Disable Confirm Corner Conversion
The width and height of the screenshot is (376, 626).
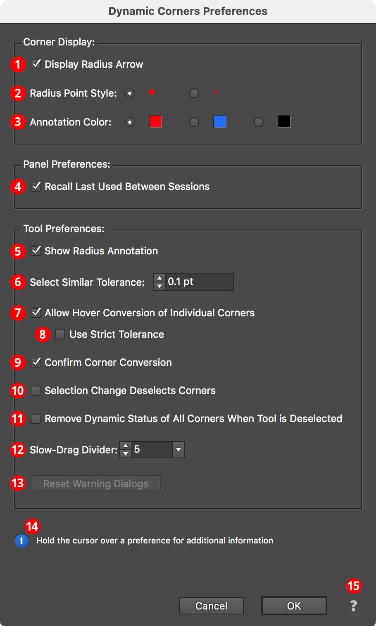click(x=36, y=363)
